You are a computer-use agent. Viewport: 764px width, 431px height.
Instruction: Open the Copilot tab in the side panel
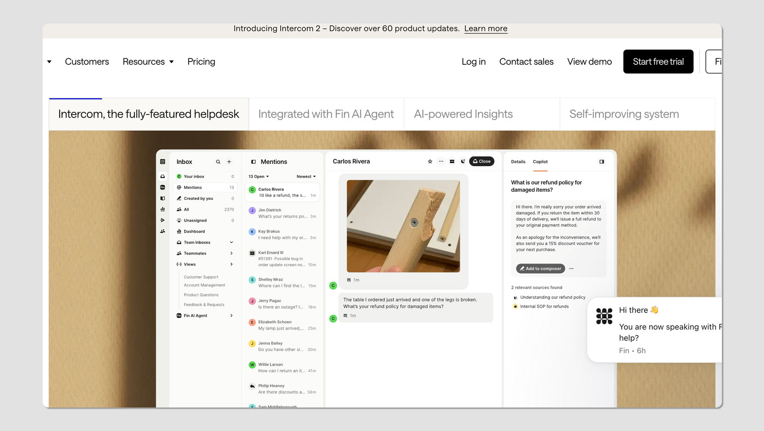(x=540, y=162)
